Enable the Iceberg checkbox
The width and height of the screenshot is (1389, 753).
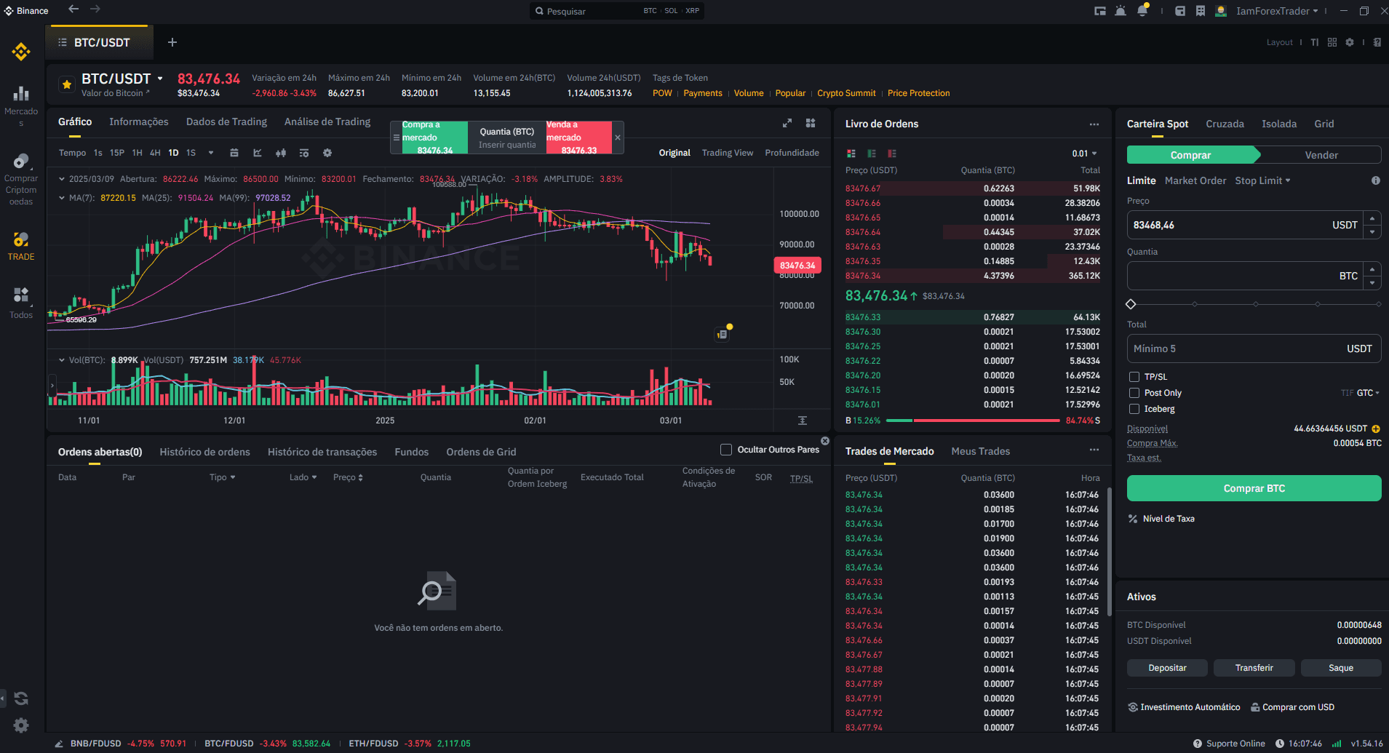tap(1134, 409)
